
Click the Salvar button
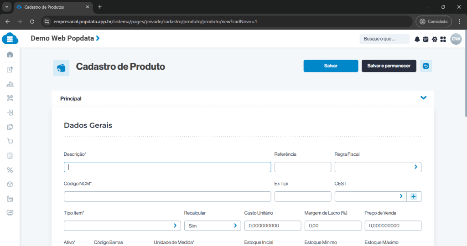[331, 66]
